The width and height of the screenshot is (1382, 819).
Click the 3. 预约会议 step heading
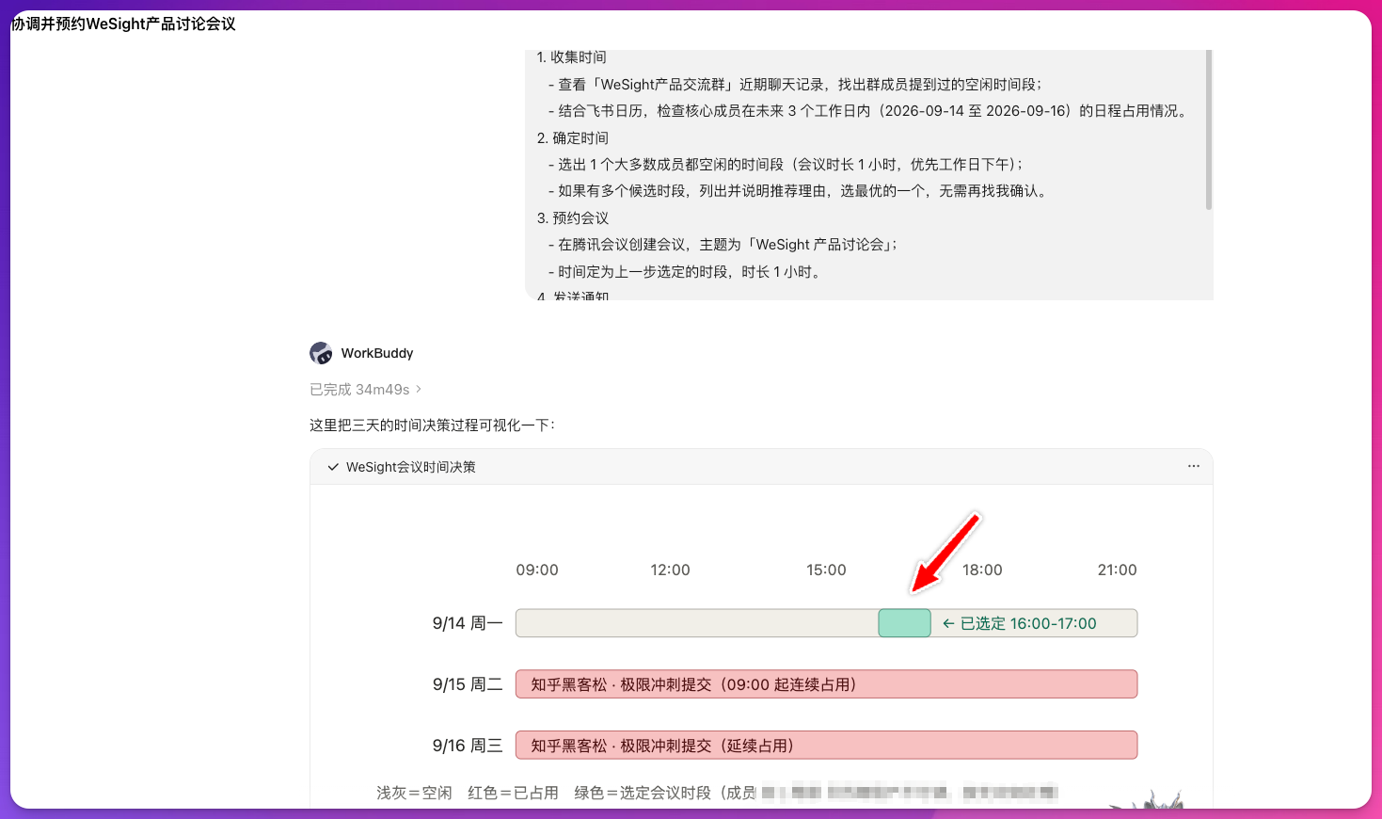[x=572, y=217]
